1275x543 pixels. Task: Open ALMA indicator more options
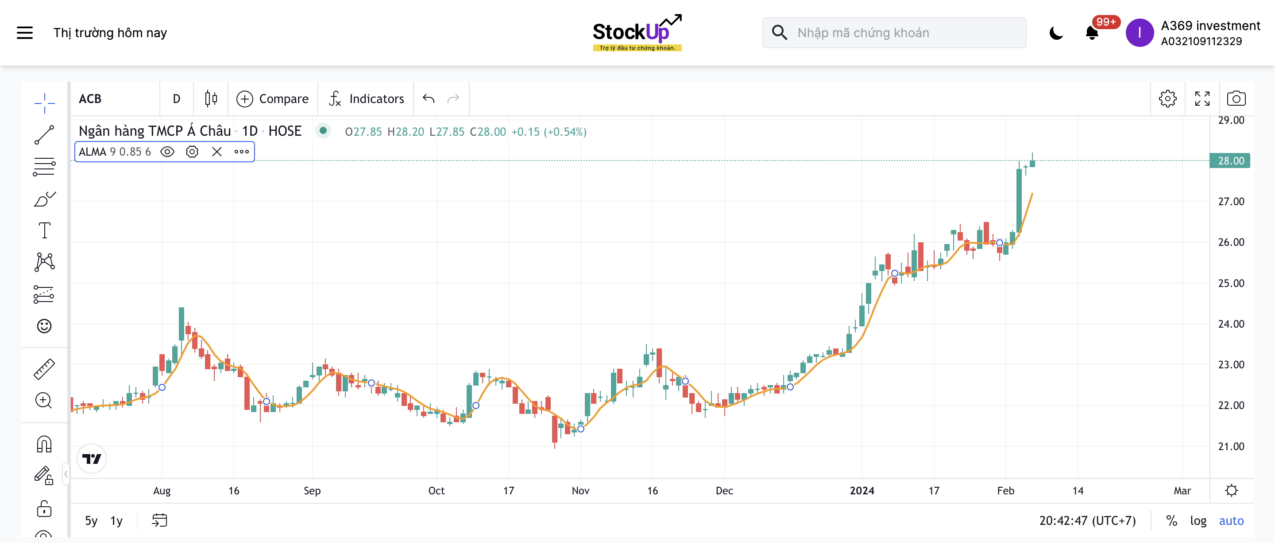tap(242, 152)
